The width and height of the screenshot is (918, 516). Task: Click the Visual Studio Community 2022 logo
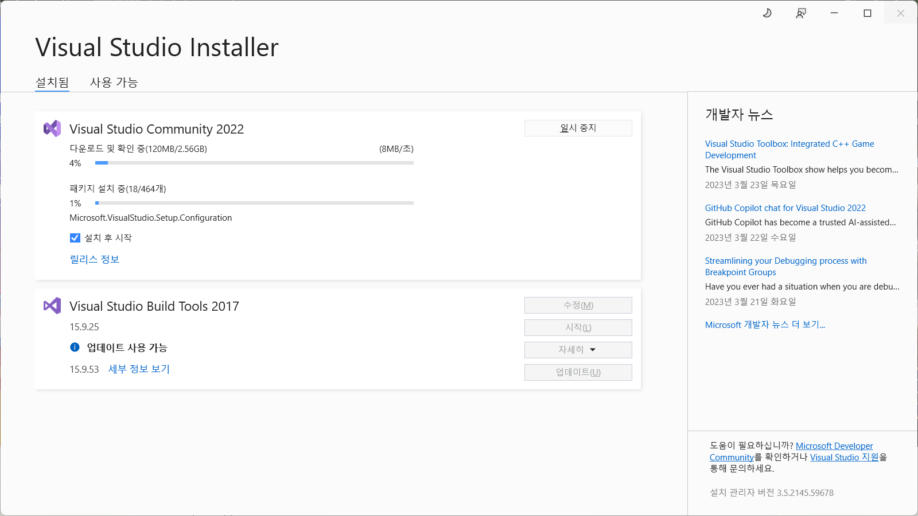point(52,128)
